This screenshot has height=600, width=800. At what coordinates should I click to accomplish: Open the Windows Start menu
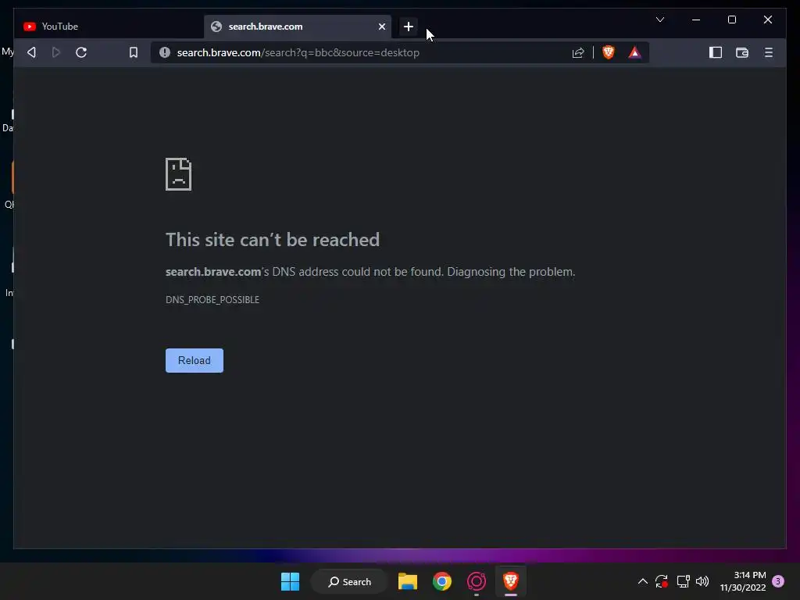pos(291,581)
